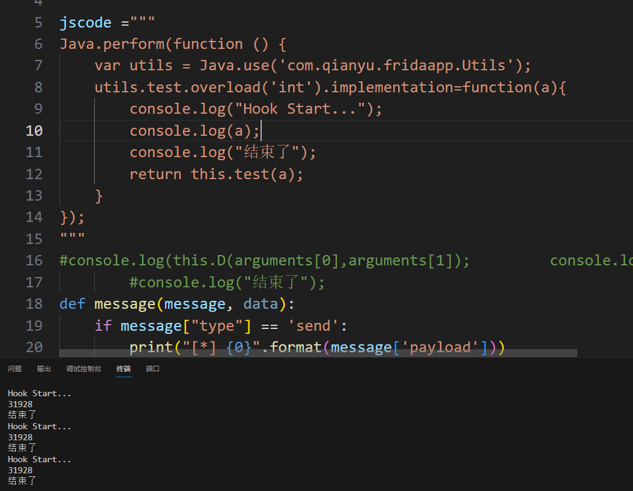
Task: Place cursor on return keyword, line 12
Action: [x=155, y=174]
